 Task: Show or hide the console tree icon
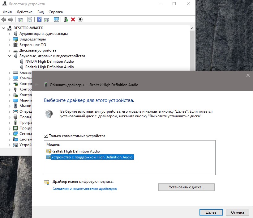point(20,20)
